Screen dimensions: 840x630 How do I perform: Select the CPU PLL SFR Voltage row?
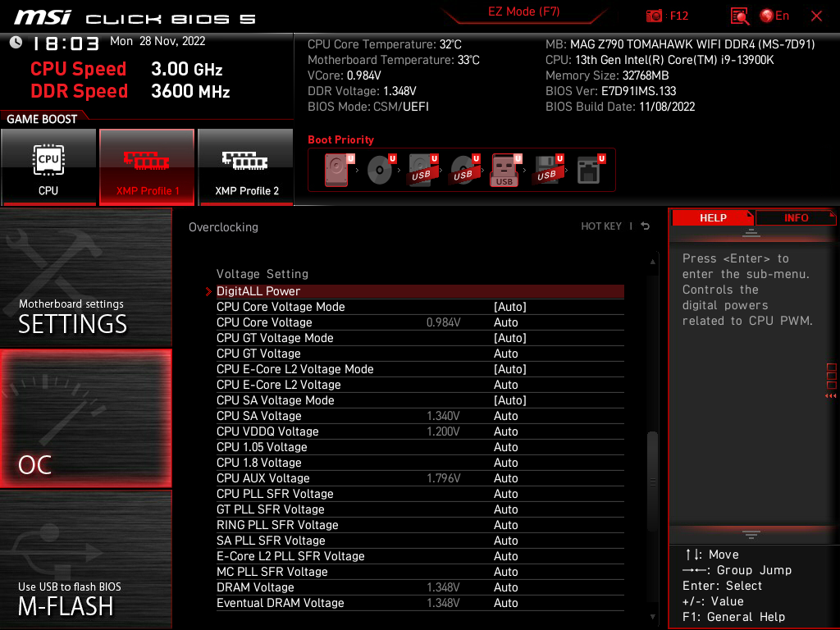point(420,493)
